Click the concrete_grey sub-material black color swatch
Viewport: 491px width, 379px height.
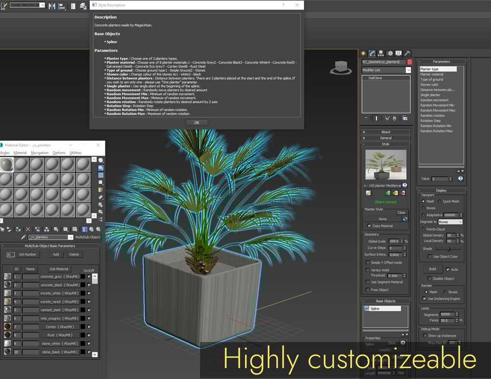click(83, 276)
